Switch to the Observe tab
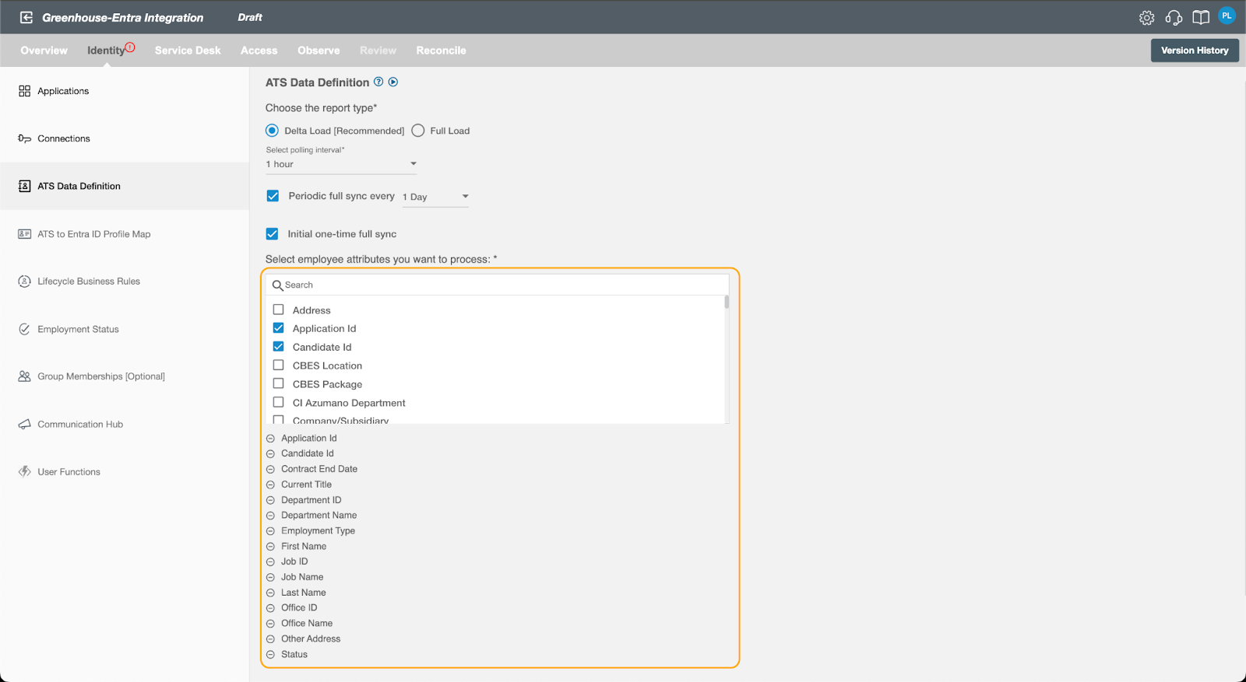 coord(319,51)
